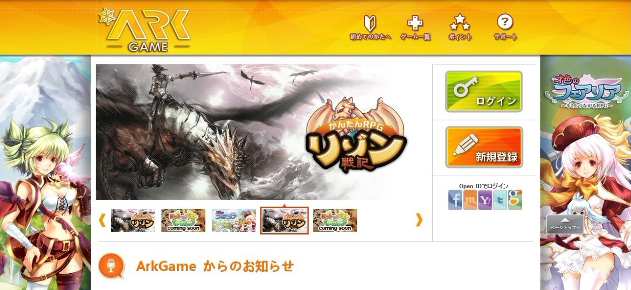Open the サポート question mark icon
The width and height of the screenshot is (631, 290).
505,28
